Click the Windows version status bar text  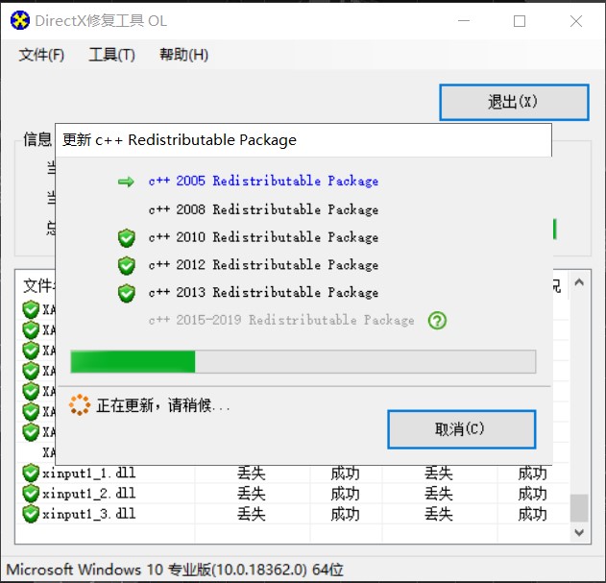click(175, 570)
